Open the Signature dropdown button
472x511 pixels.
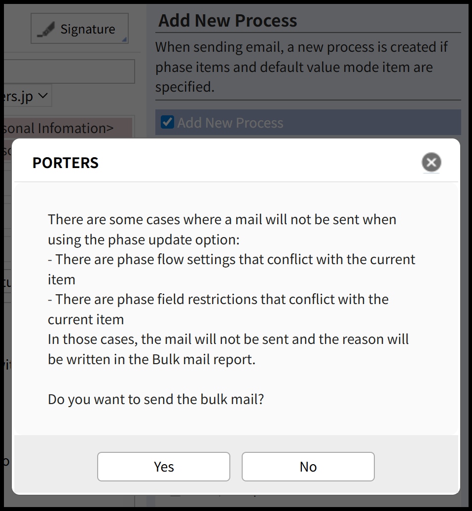coord(80,30)
